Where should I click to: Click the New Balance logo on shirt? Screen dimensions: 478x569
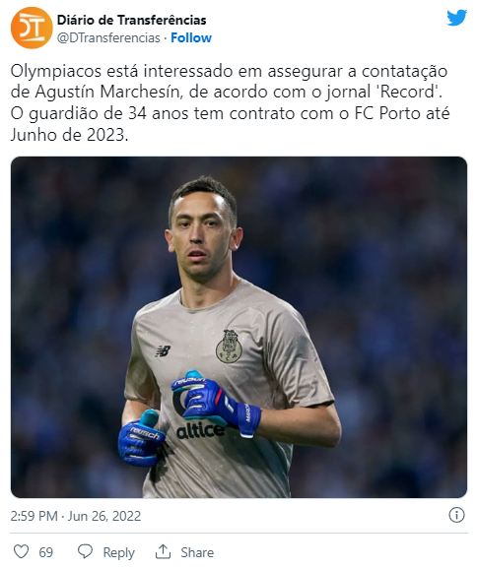pos(163,350)
